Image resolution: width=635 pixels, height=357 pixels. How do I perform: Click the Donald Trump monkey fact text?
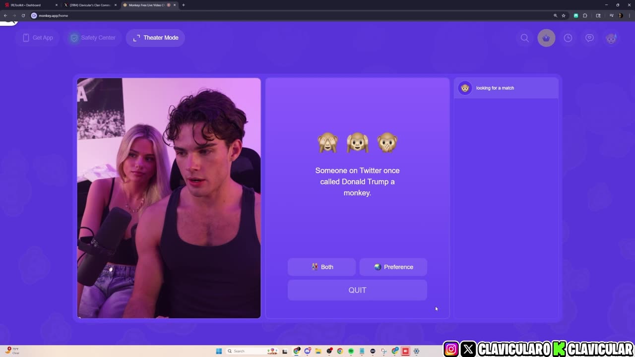click(x=357, y=181)
